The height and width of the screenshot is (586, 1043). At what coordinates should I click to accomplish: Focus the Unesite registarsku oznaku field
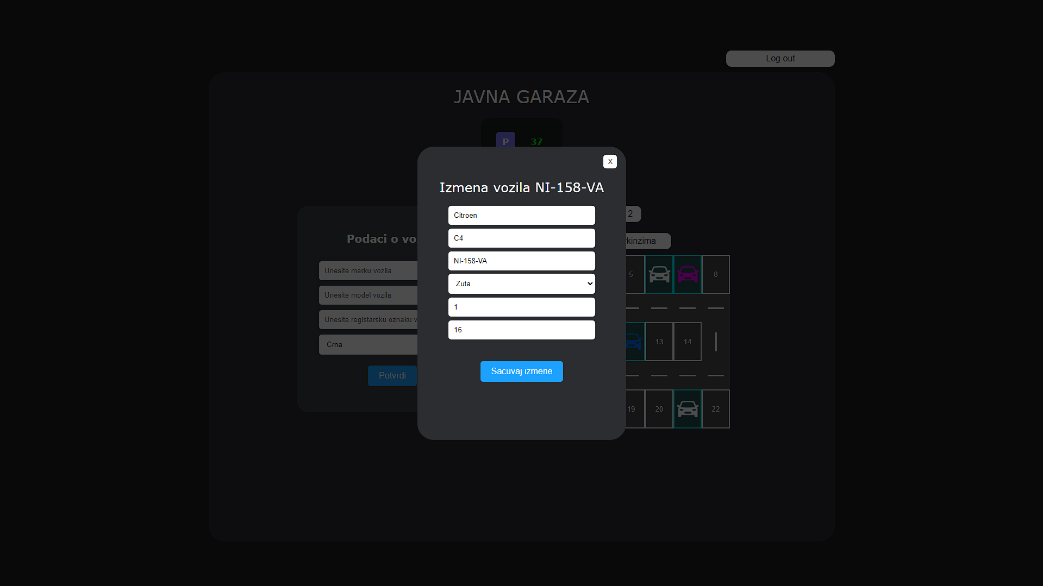click(x=368, y=319)
